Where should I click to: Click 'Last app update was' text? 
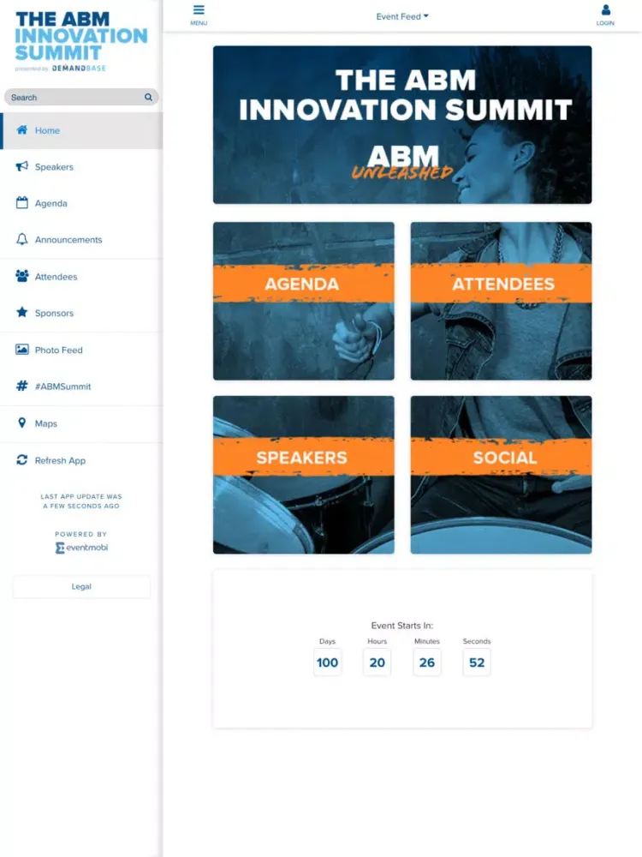pos(81,496)
